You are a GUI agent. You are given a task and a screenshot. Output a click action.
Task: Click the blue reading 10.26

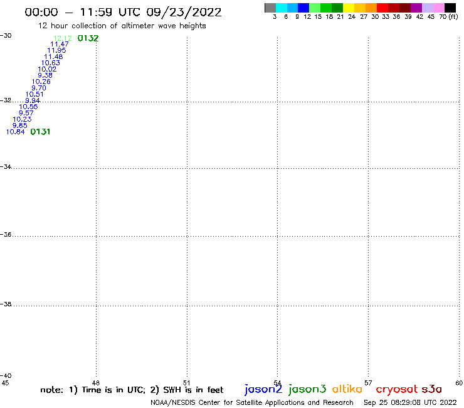coord(41,82)
